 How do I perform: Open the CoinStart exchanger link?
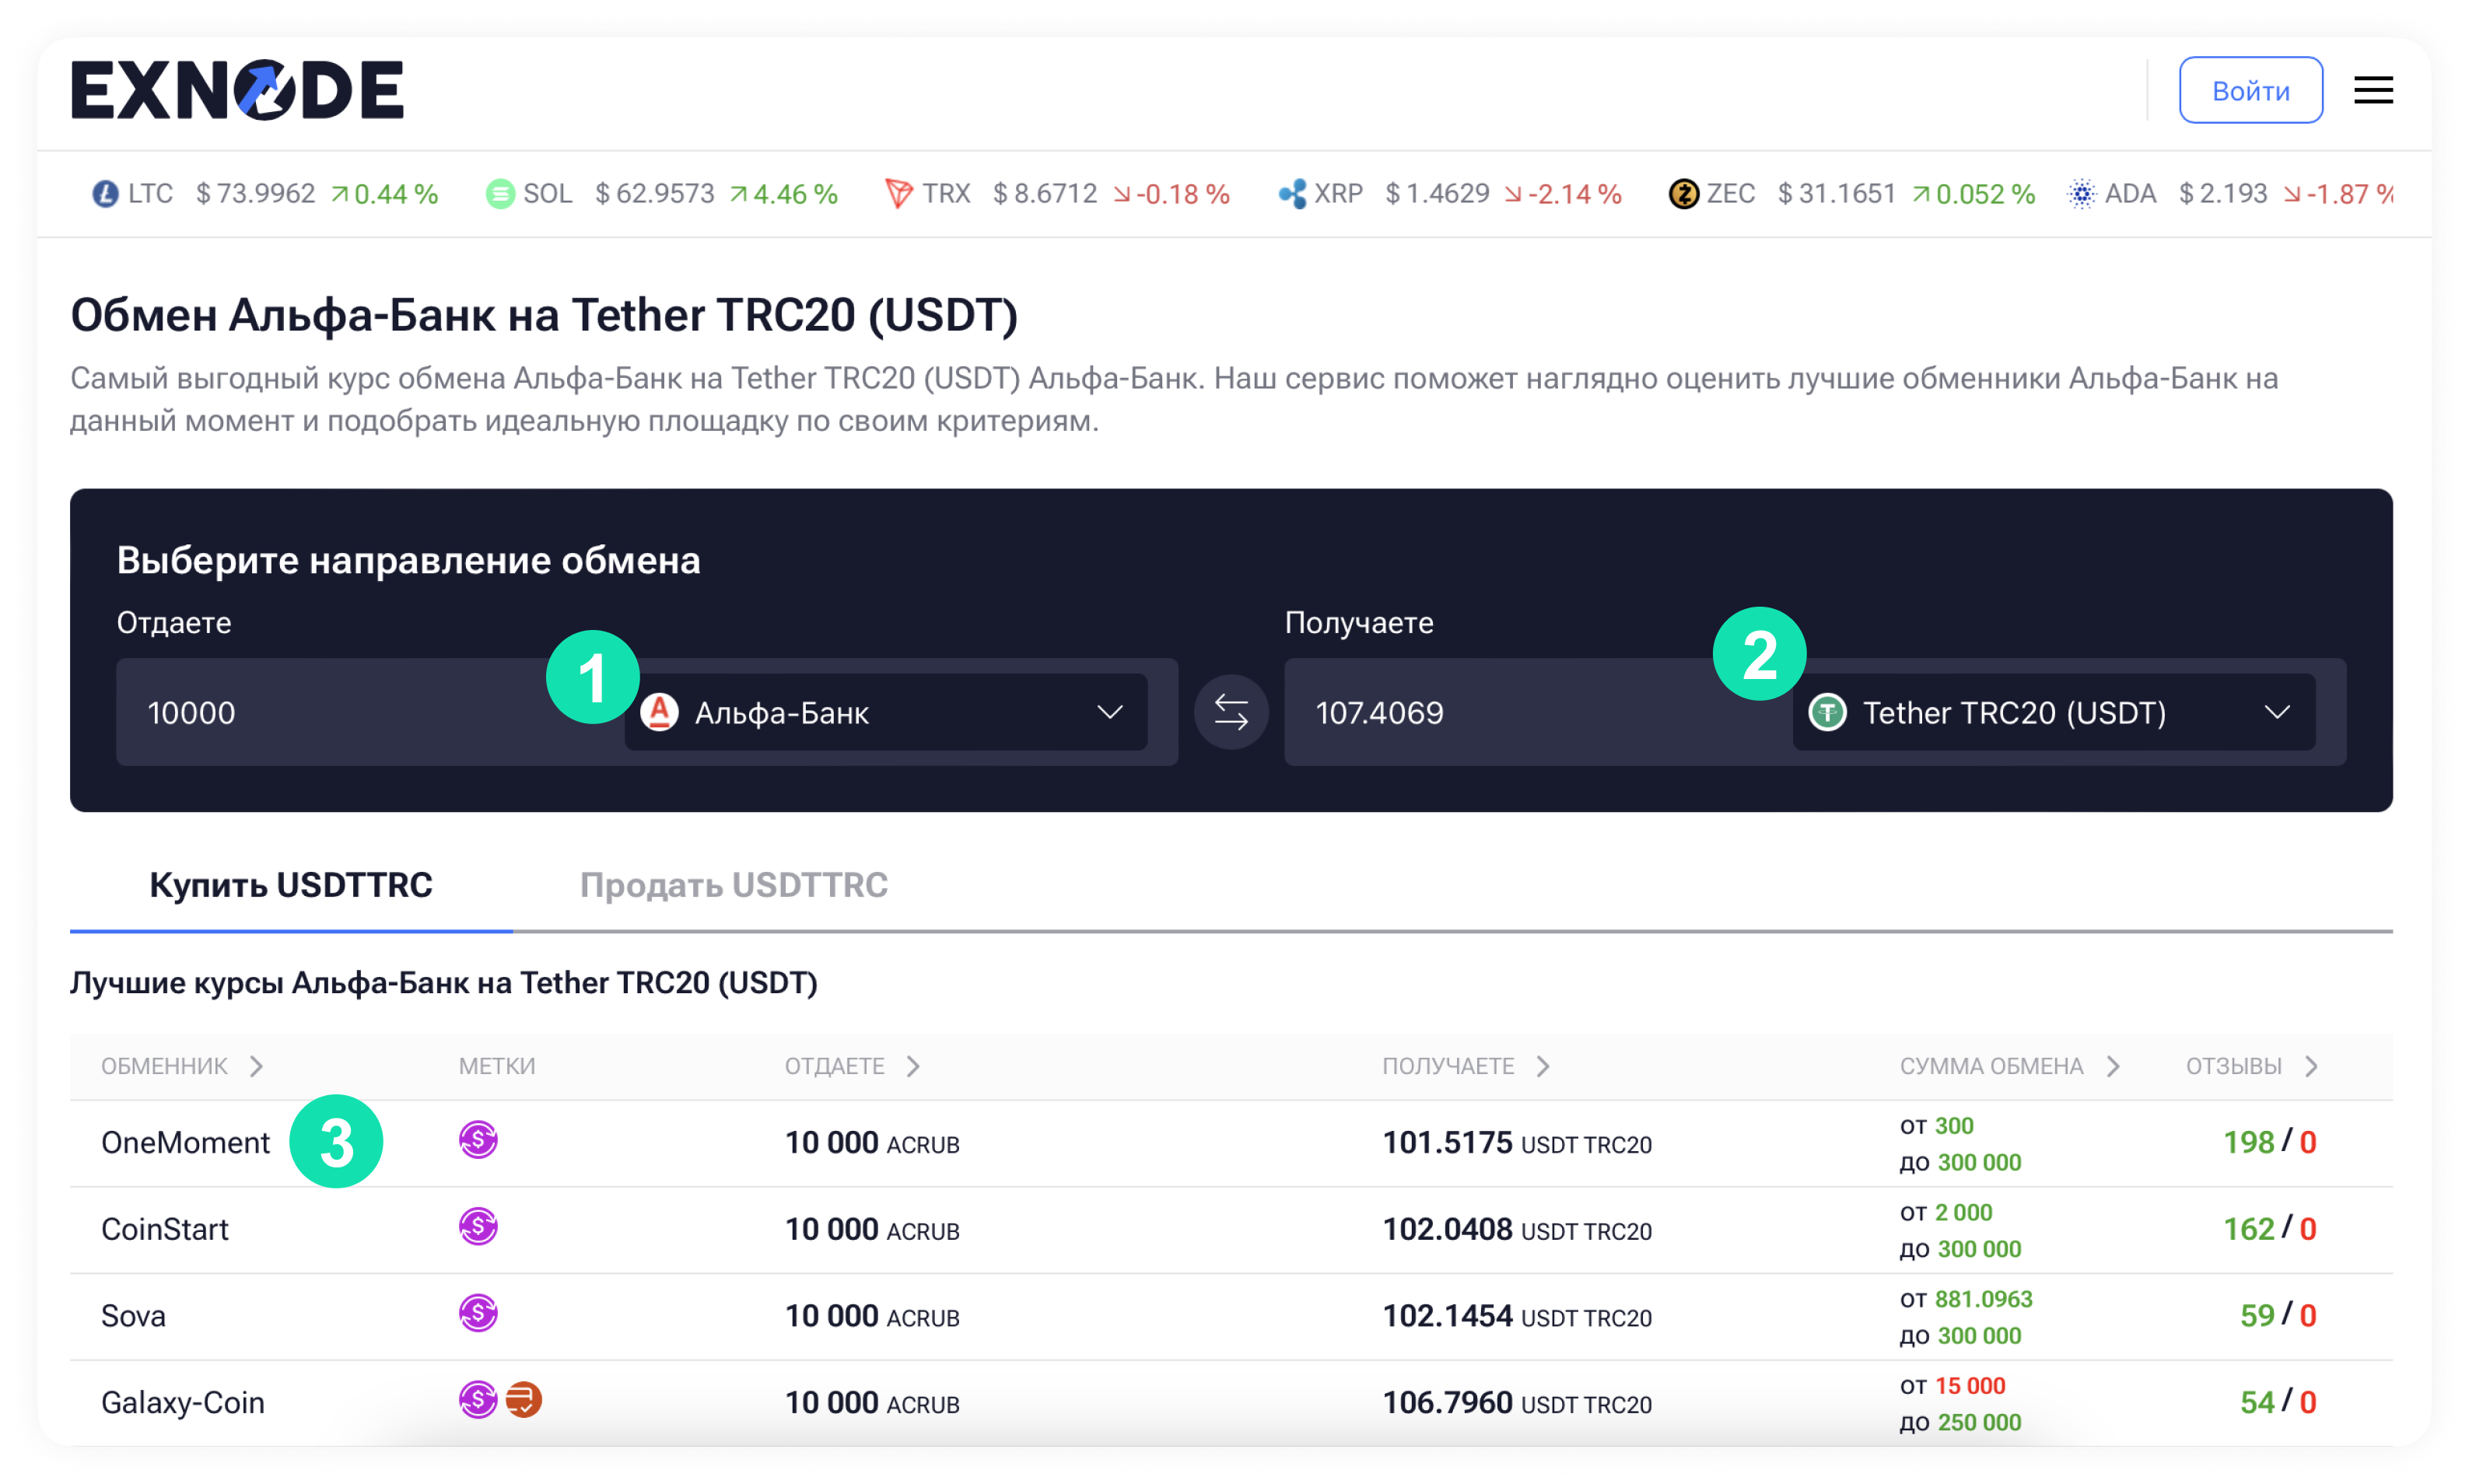[165, 1229]
